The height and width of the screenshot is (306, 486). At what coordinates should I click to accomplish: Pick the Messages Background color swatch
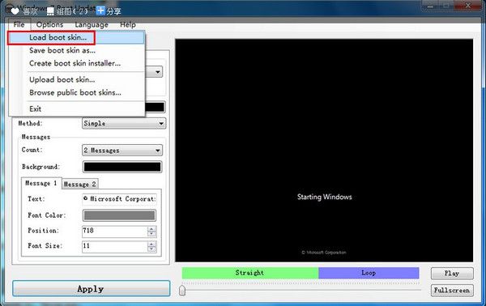pos(122,167)
